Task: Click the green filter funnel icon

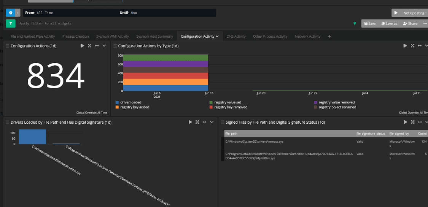Action: (11, 24)
